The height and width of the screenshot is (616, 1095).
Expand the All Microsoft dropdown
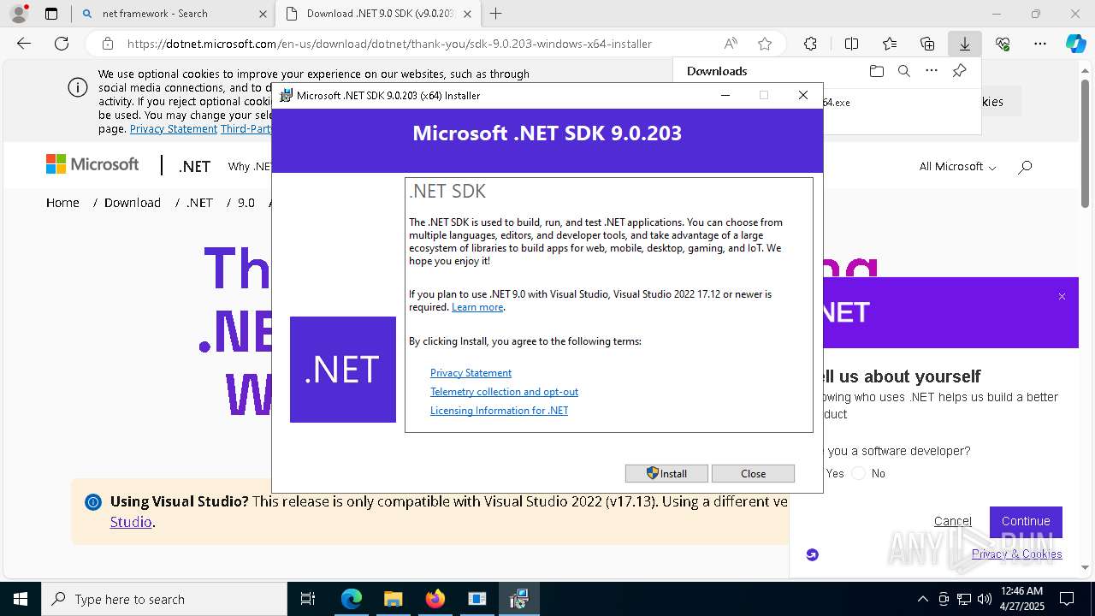pyautogui.click(x=957, y=167)
